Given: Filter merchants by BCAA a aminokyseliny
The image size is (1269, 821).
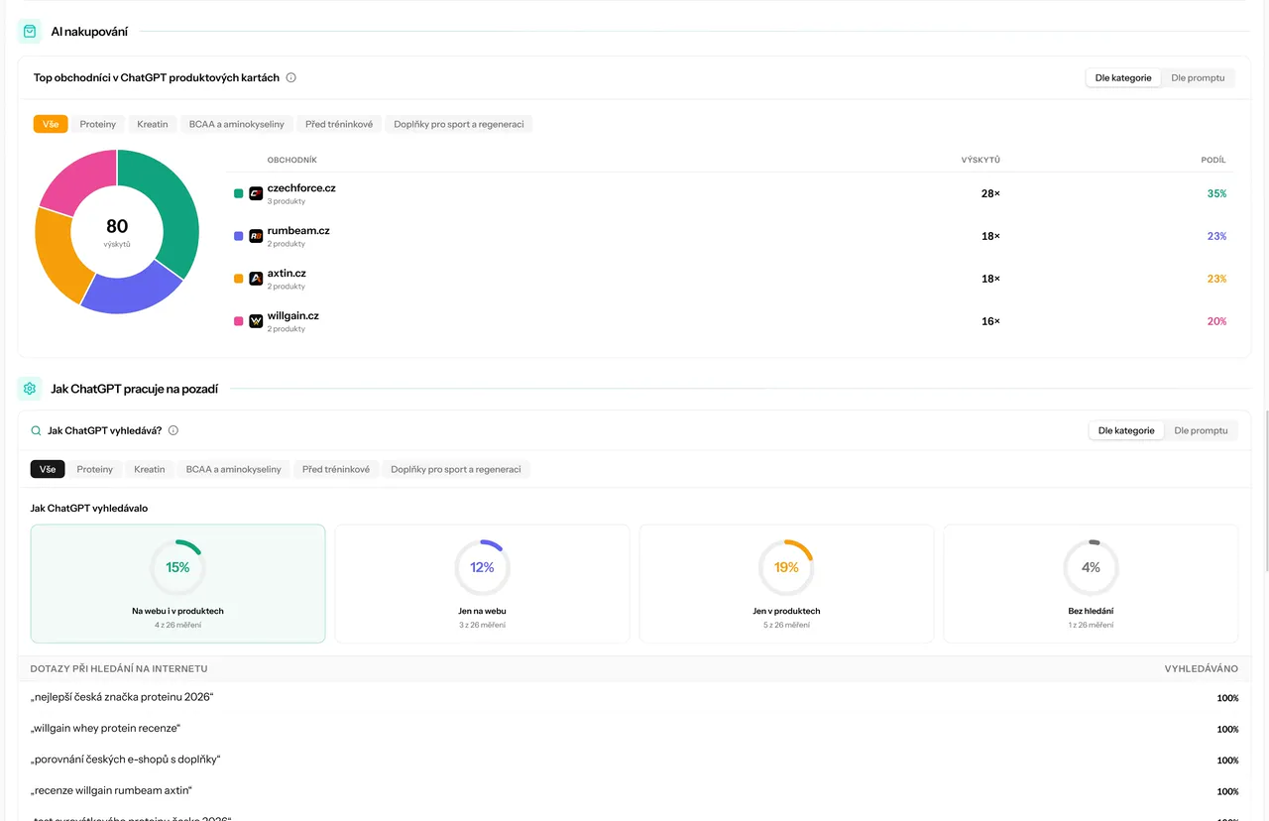Looking at the screenshot, I should pos(237,124).
